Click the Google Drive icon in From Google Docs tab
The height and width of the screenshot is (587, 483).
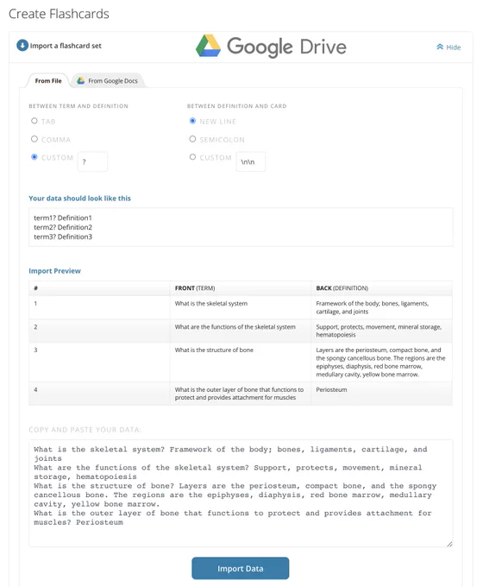point(80,81)
